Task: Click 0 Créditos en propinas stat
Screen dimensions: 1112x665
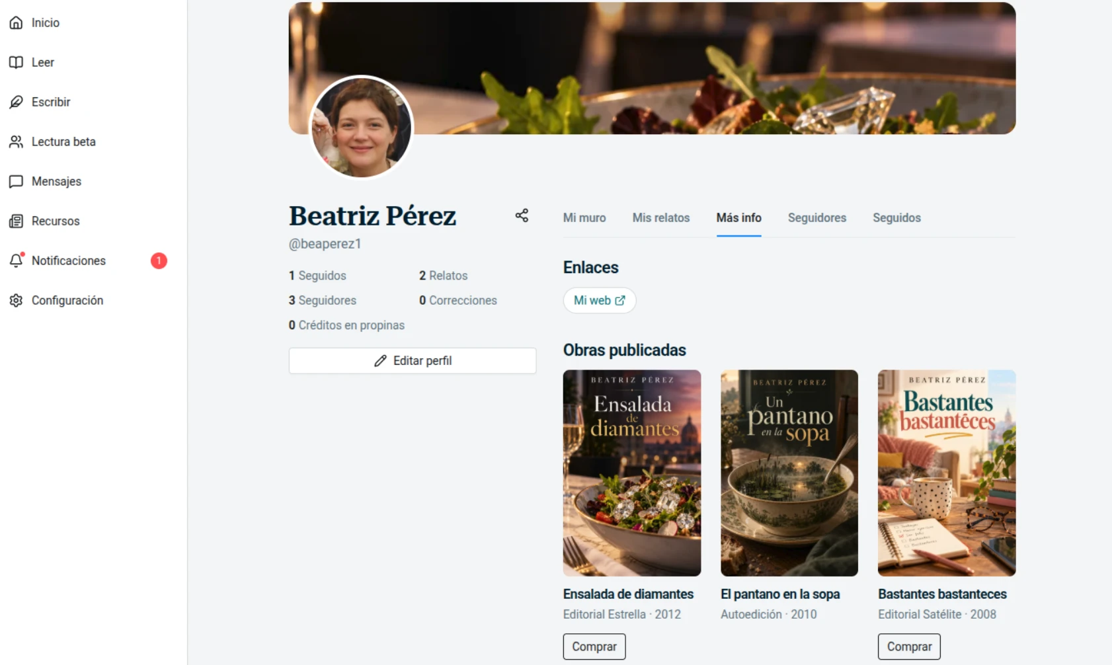Action: pyautogui.click(x=346, y=325)
